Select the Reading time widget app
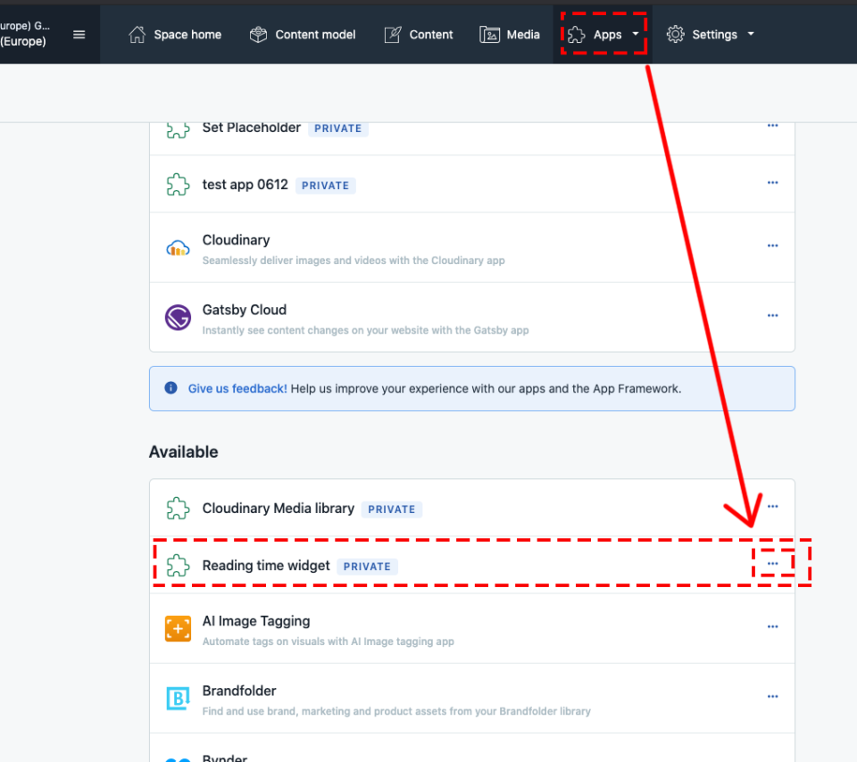 [x=266, y=566]
